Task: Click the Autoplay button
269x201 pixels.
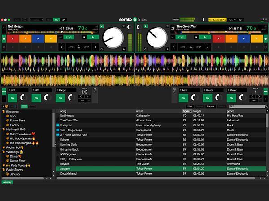Action: 7,182
